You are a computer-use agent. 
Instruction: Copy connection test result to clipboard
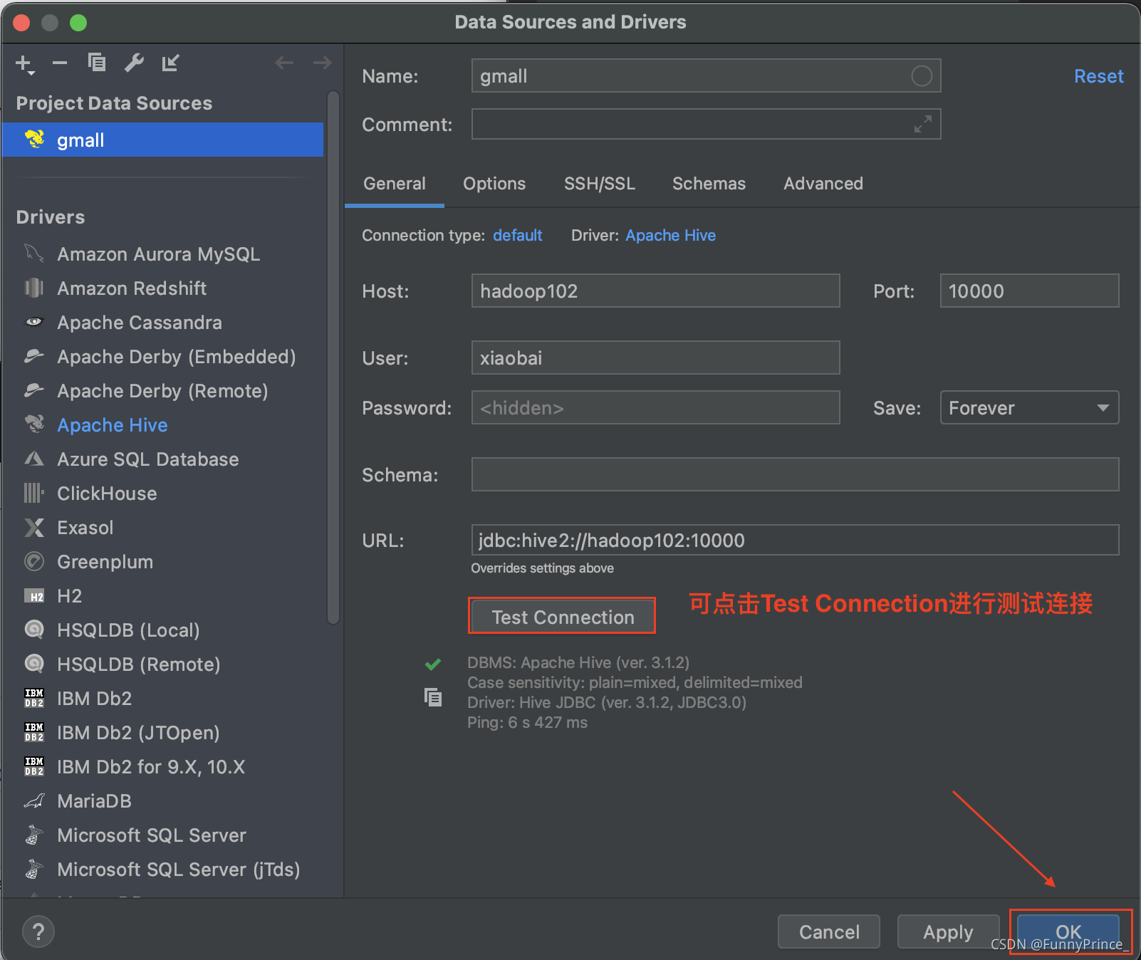point(433,696)
